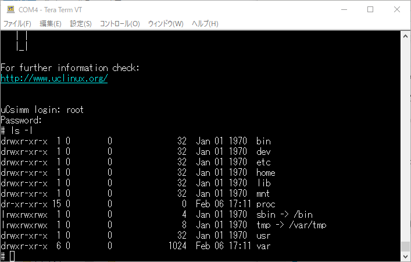This screenshot has height=262, width=411.
Task: Maximize the Tera Term window
Action: (x=370, y=9)
